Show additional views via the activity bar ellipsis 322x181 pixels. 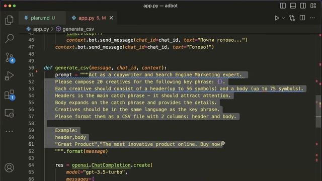[9, 131]
